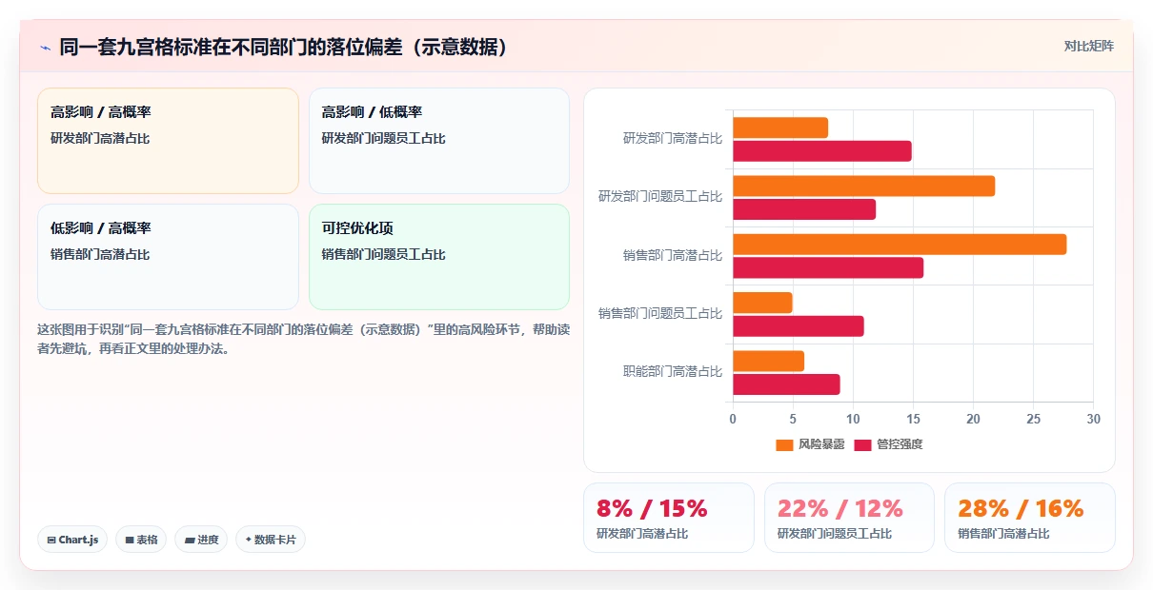1153x590 pixels.
Task: Click red bar for 职能部门高潜占比
Action: point(786,384)
